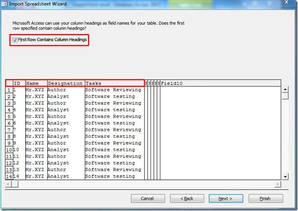298x211 pixels.
Task: Select the Designation column header
Action: (66, 84)
